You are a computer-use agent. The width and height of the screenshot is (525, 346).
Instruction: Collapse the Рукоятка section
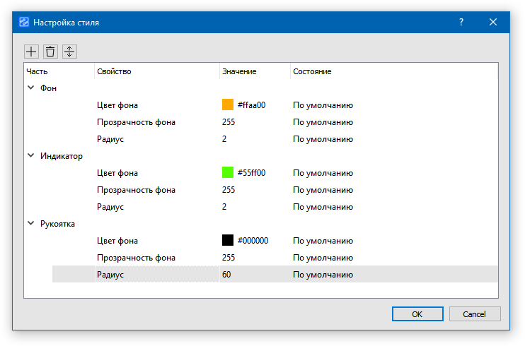(x=31, y=224)
